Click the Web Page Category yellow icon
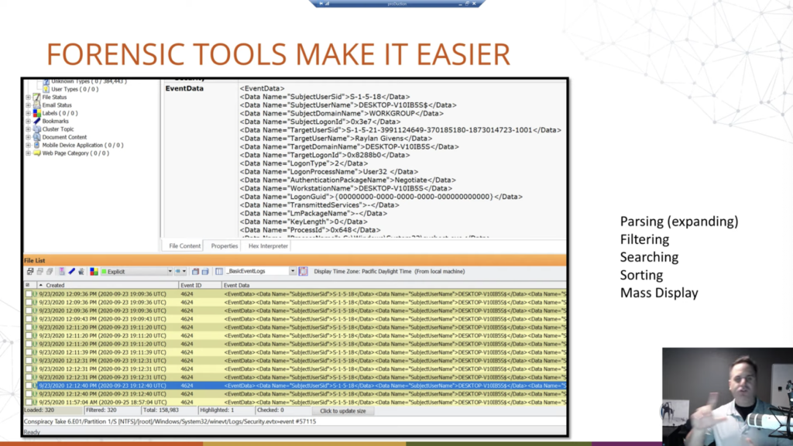 [36, 153]
